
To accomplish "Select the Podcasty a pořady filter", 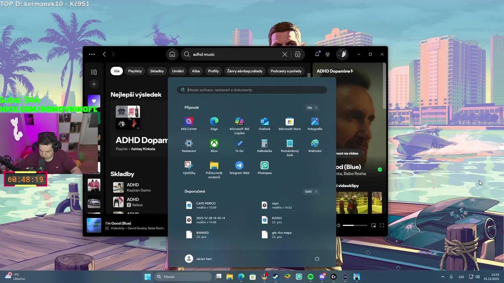I will tap(286, 71).
